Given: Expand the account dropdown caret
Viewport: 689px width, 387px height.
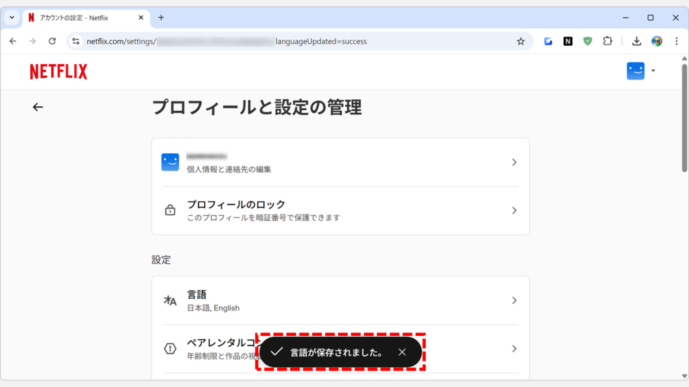Looking at the screenshot, I should pos(653,71).
